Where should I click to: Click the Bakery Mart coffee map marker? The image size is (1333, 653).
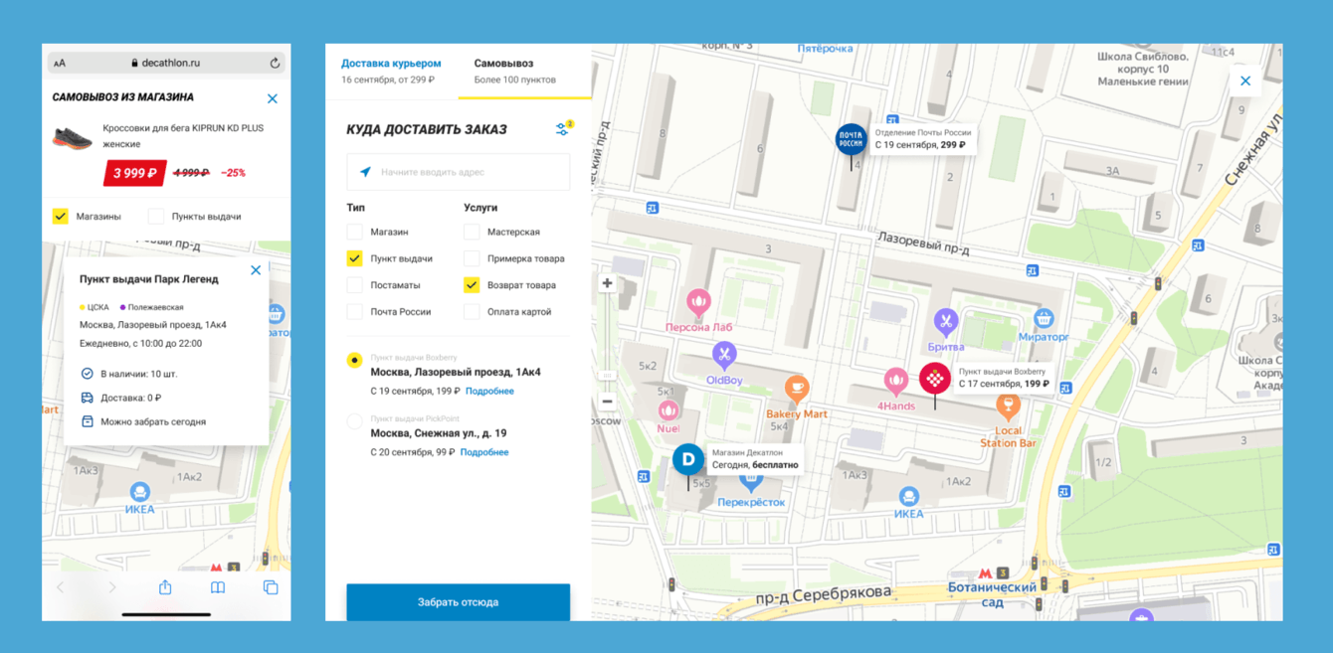point(796,389)
